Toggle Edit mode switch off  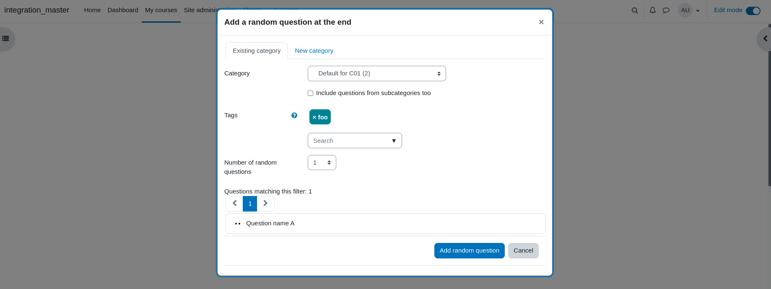pos(753,10)
